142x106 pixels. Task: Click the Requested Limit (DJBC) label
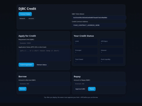point(26,40)
